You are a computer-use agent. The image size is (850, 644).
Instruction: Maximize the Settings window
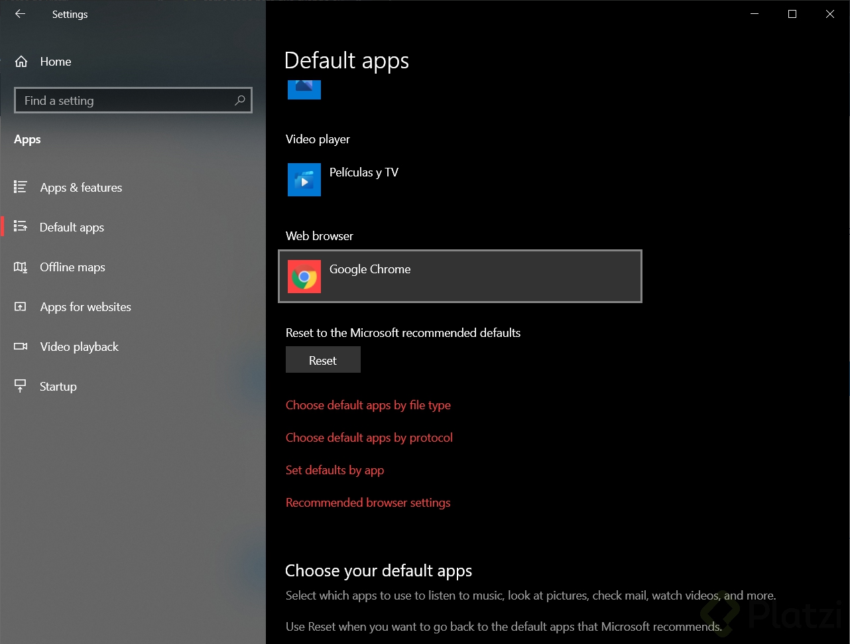(792, 14)
